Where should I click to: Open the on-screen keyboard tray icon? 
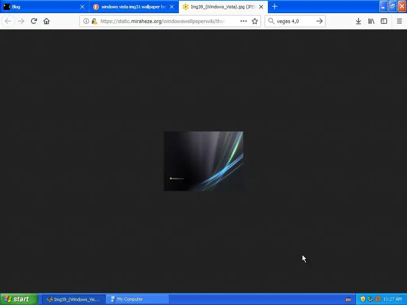coord(348,299)
